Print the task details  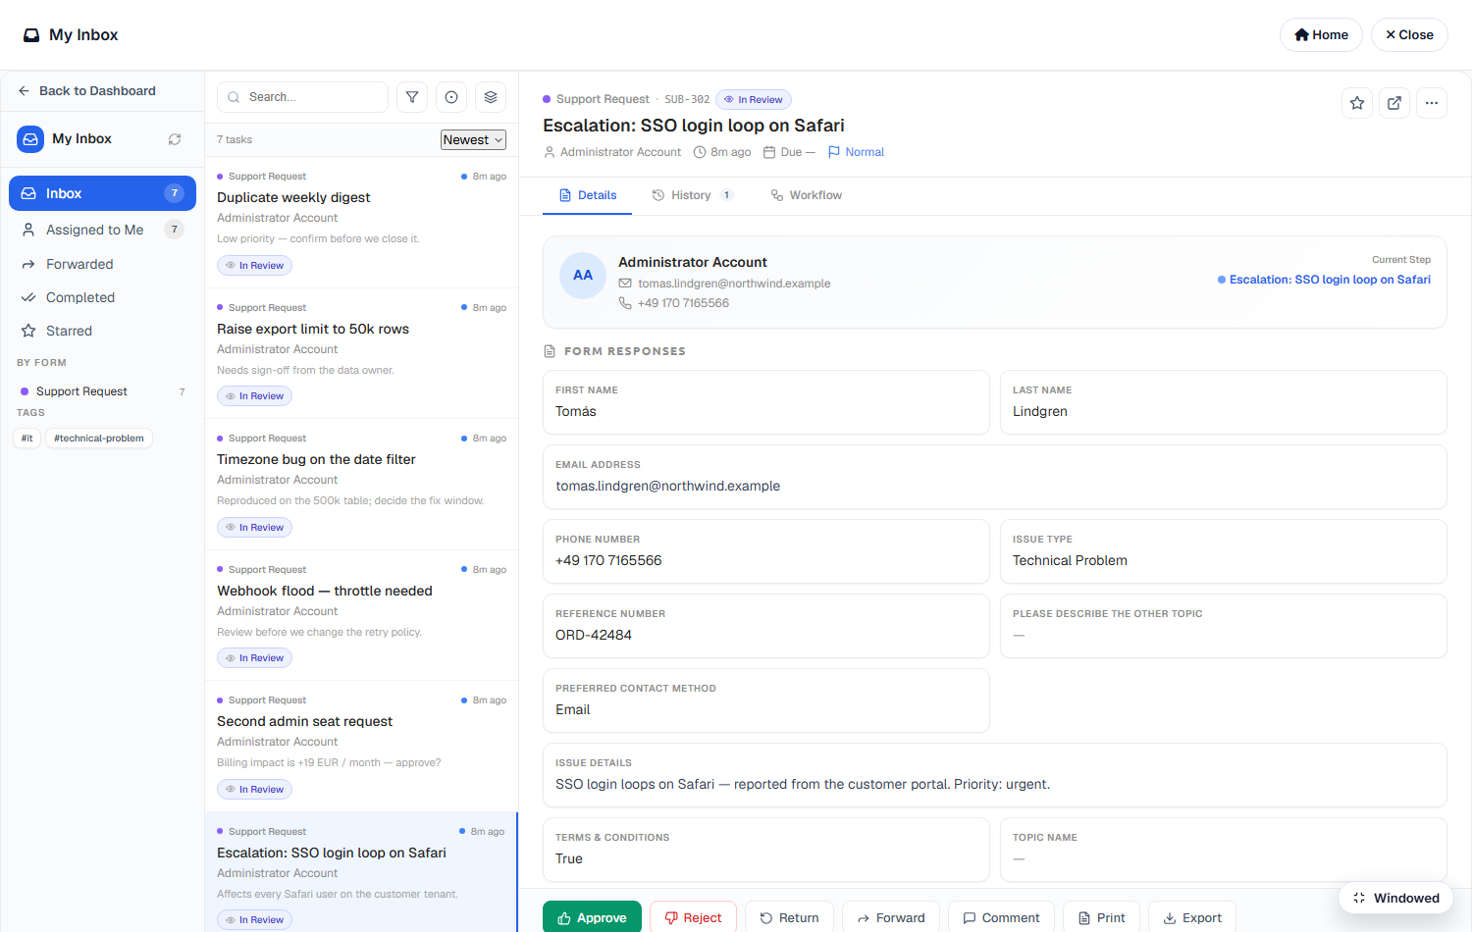(1101, 917)
